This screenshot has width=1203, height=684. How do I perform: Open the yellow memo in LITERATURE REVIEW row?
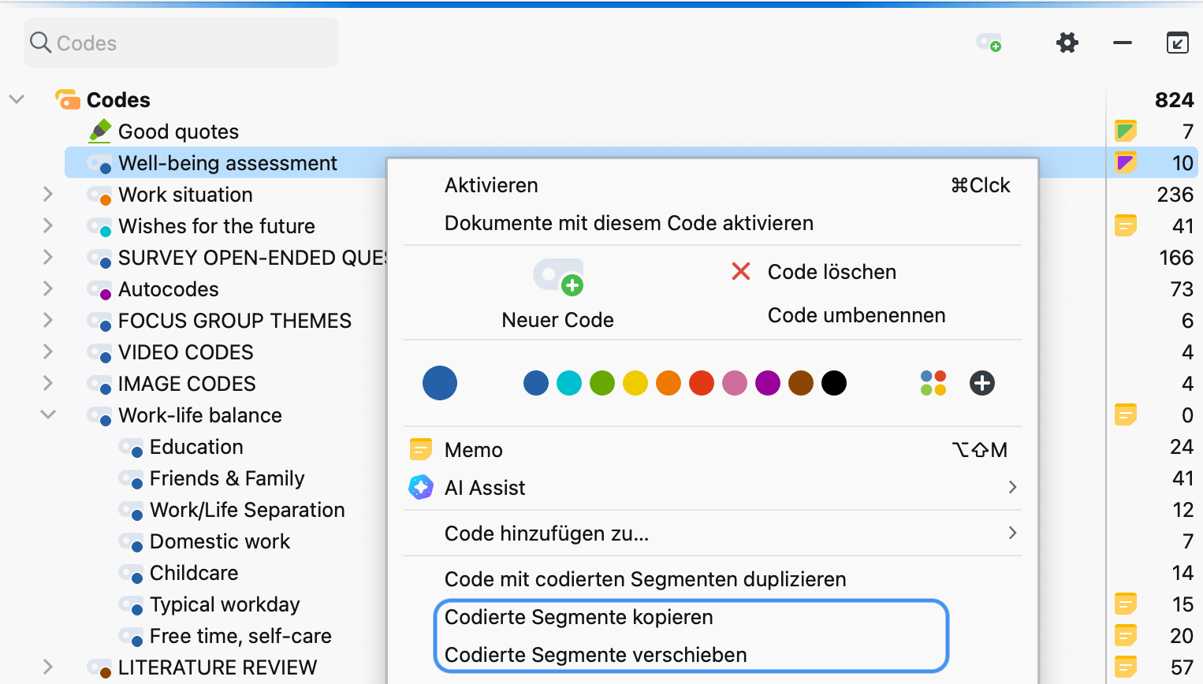click(1126, 667)
